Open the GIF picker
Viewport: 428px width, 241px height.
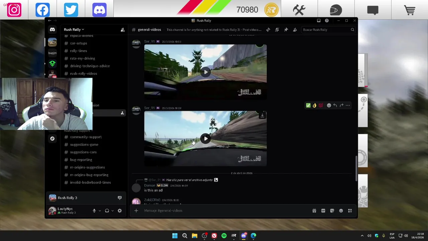[x=323, y=211]
